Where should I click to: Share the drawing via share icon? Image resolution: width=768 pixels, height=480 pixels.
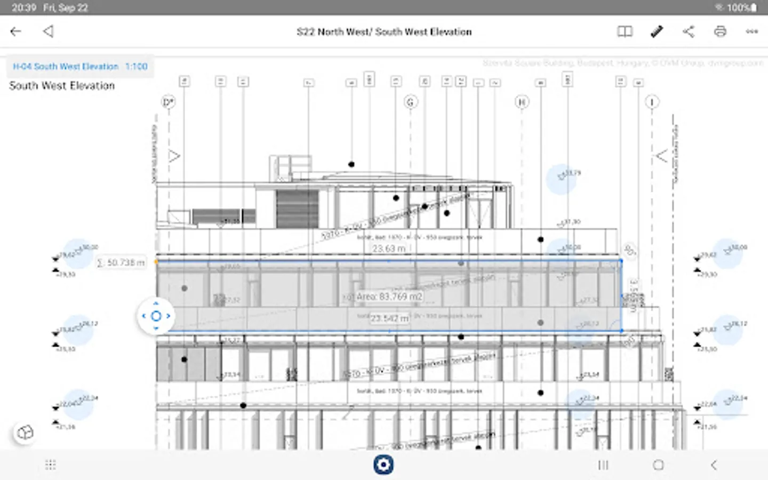(689, 31)
